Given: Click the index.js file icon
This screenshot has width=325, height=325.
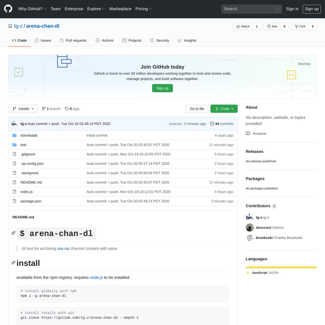Looking at the screenshot, I should click(x=15, y=191).
